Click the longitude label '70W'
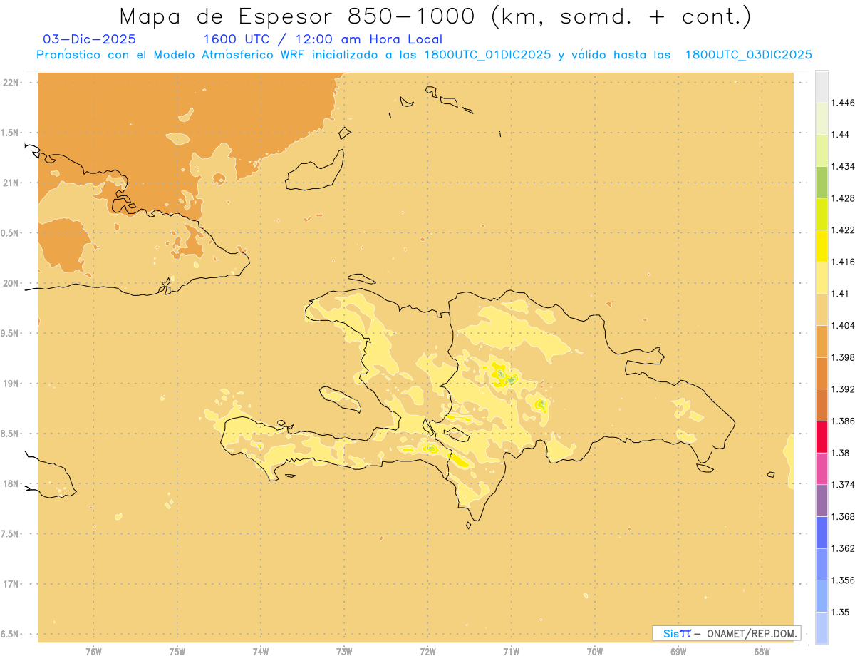The height and width of the screenshot is (661, 855). pos(595,652)
